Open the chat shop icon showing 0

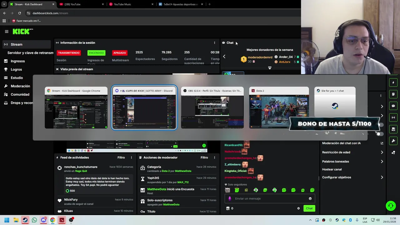229,208
